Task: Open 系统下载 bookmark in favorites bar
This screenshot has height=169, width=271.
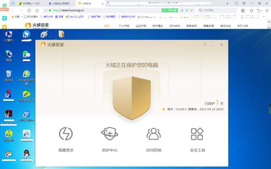Action: point(94,17)
